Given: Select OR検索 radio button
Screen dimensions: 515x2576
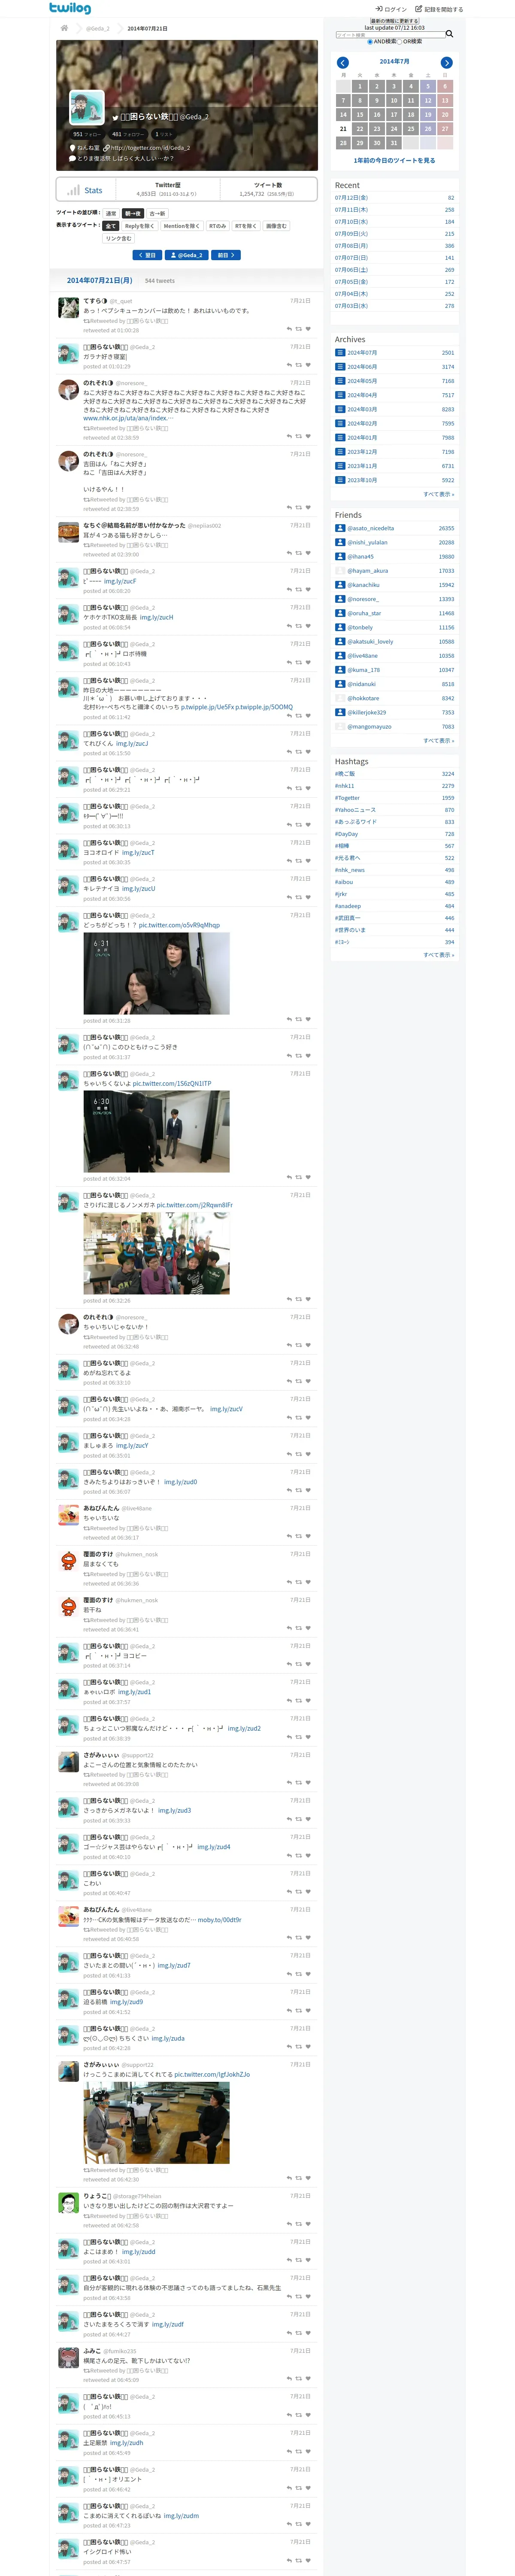Looking at the screenshot, I should point(400,42).
